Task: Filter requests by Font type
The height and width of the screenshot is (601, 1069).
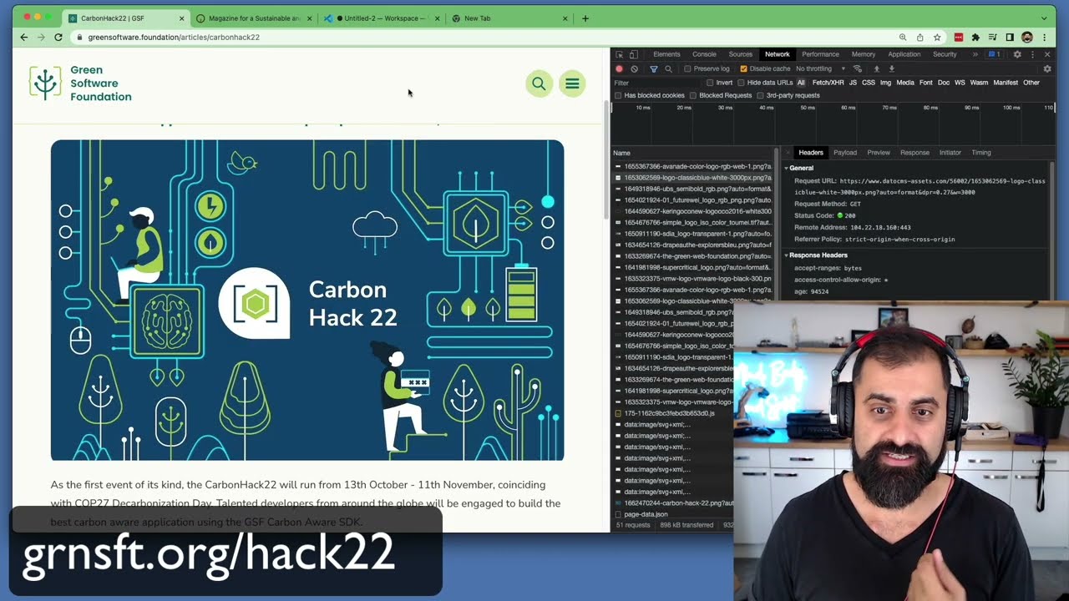Action: pos(925,83)
